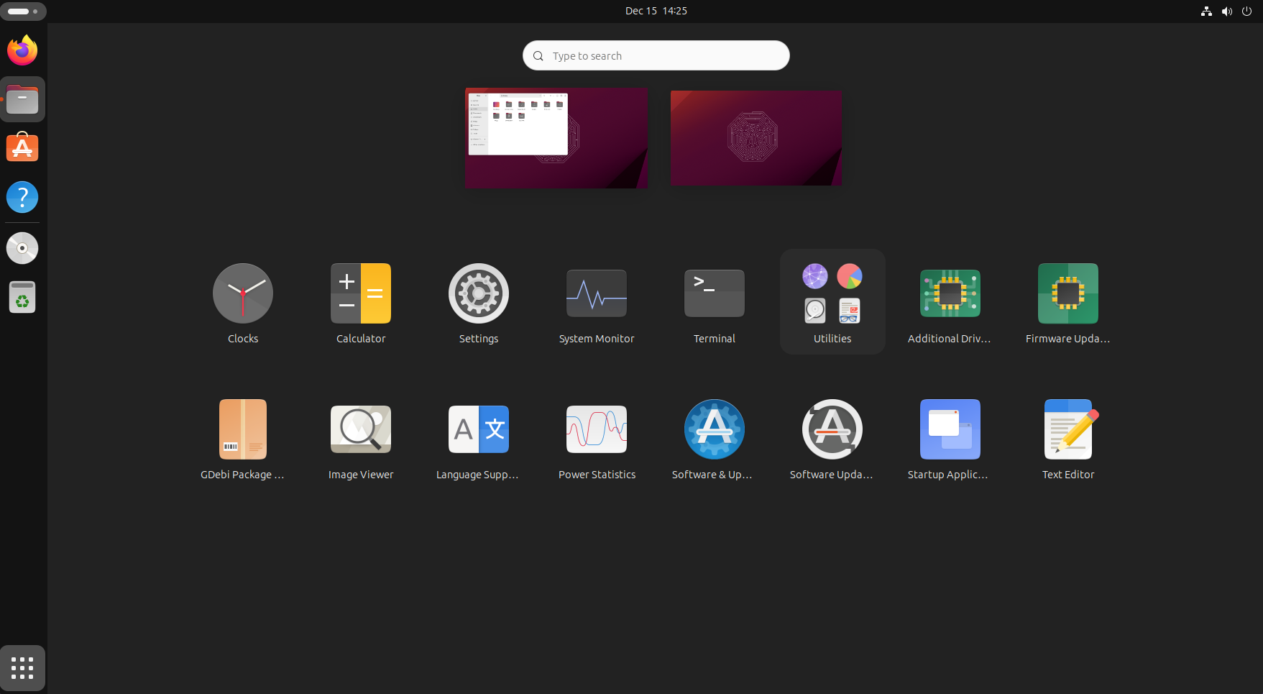Viewport: 1263px width, 694px height.
Task: Open Power Statistics app
Action: 597,429
